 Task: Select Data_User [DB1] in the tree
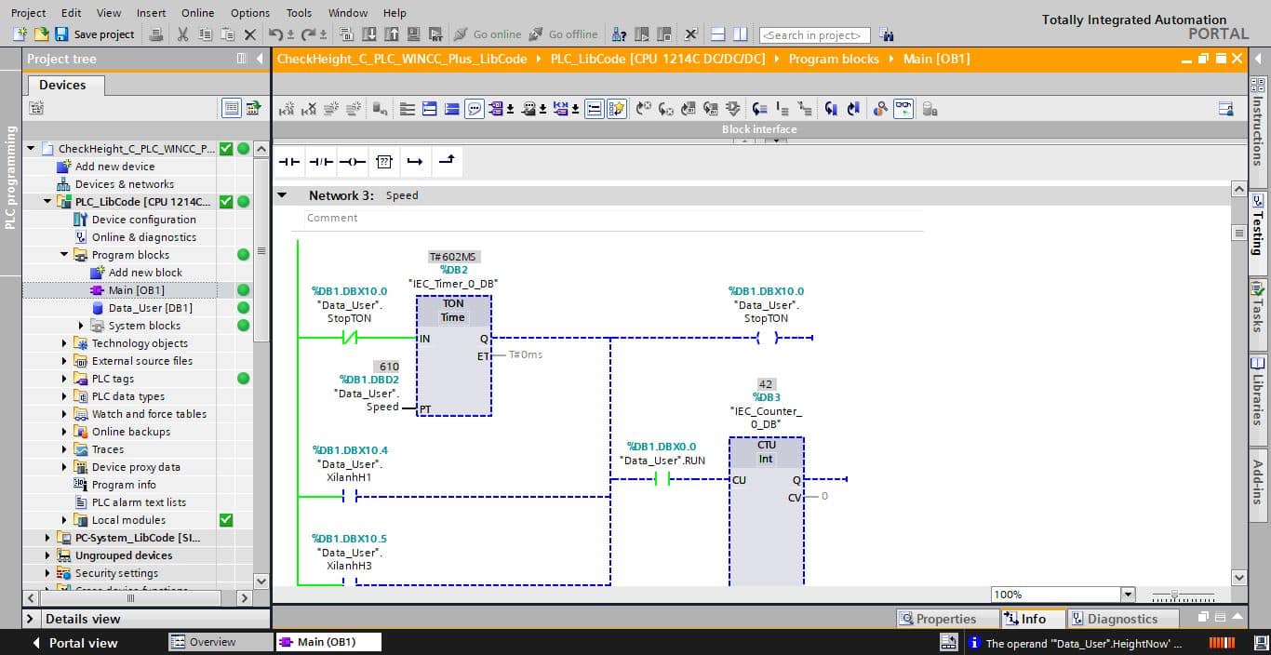click(x=150, y=308)
